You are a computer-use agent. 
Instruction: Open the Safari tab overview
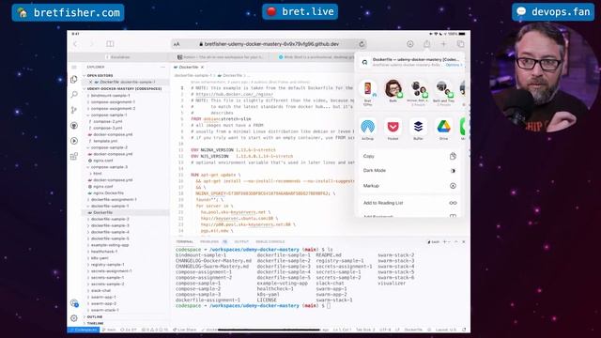[x=460, y=44]
